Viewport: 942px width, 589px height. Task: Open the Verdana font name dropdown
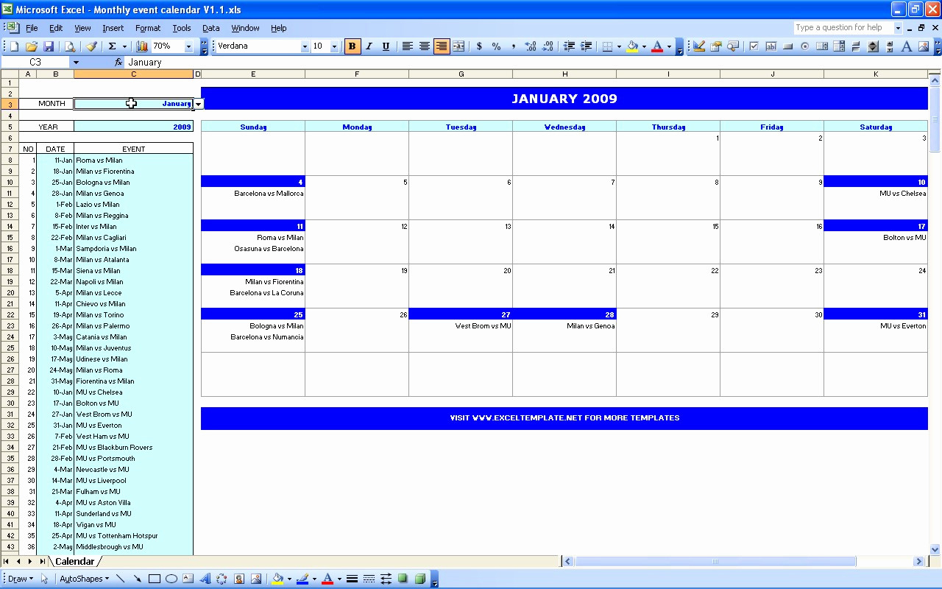coord(305,46)
